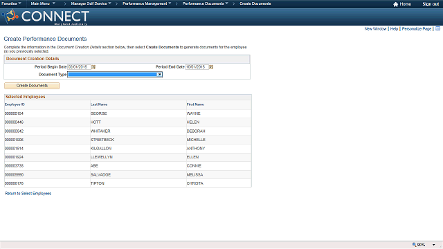Select employee ID 000000642
This screenshot has width=443, height=249.
[14, 131]
